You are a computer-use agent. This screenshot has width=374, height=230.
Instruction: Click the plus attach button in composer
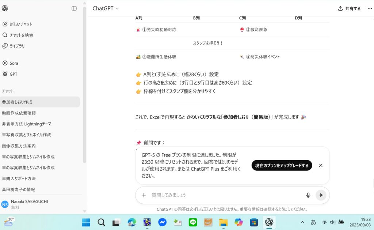[x=144, y=195]
